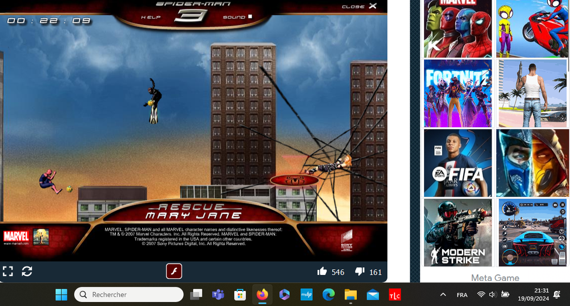Image resolution: width=570 pixels, height=306 pixels.
Task: Reload the game with the refresh icon
Action: [x=27, y=272]
